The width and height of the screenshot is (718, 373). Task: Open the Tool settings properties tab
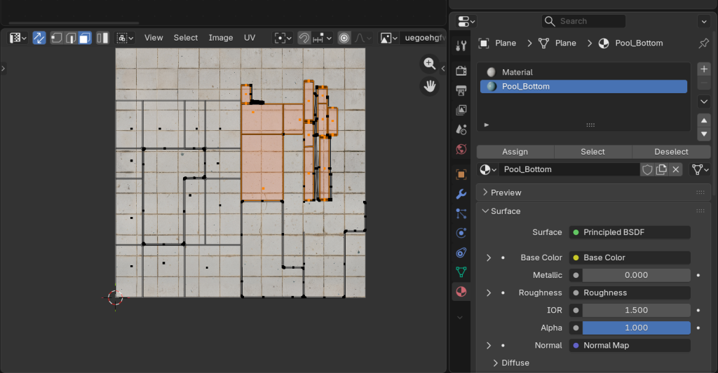click(461, 46)
